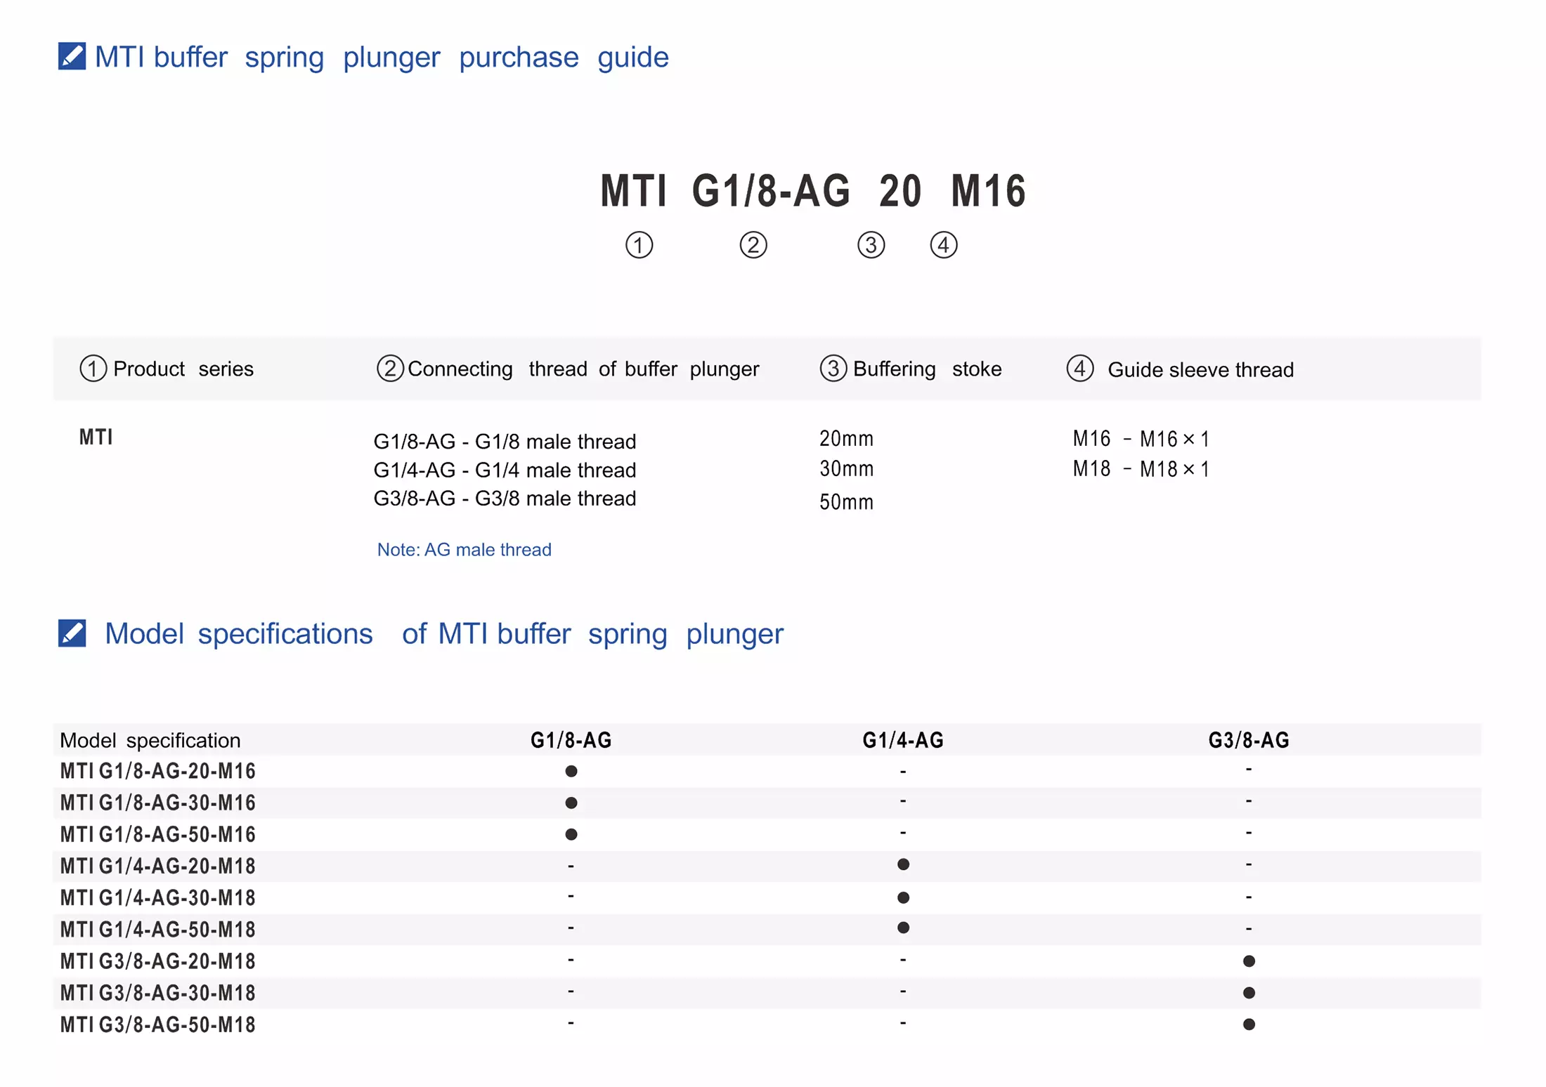Click the 'MTI buffer spring plunger purchase guide' title
The height and width of the screenshot is (1087, 1546).
pyautogui.click(x=382, y=57)
